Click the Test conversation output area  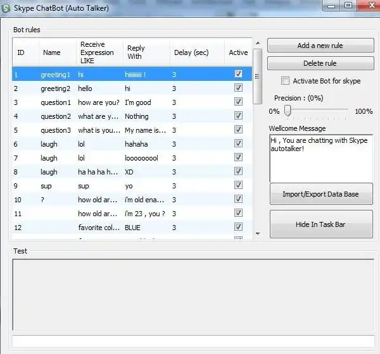[193, 295]
